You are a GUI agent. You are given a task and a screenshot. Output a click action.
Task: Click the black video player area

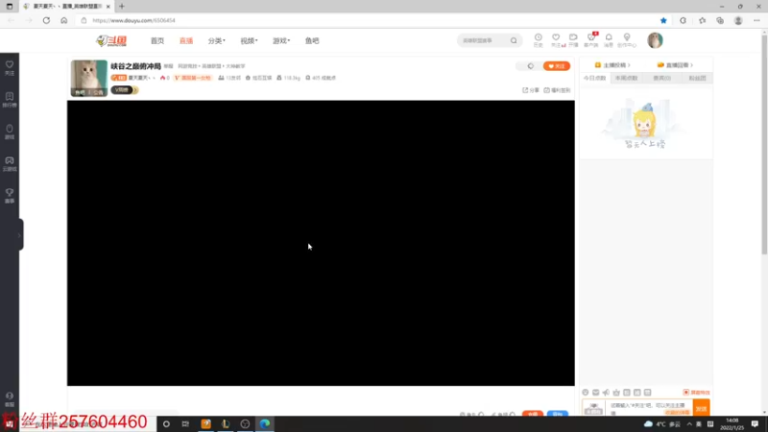point(321,243)
